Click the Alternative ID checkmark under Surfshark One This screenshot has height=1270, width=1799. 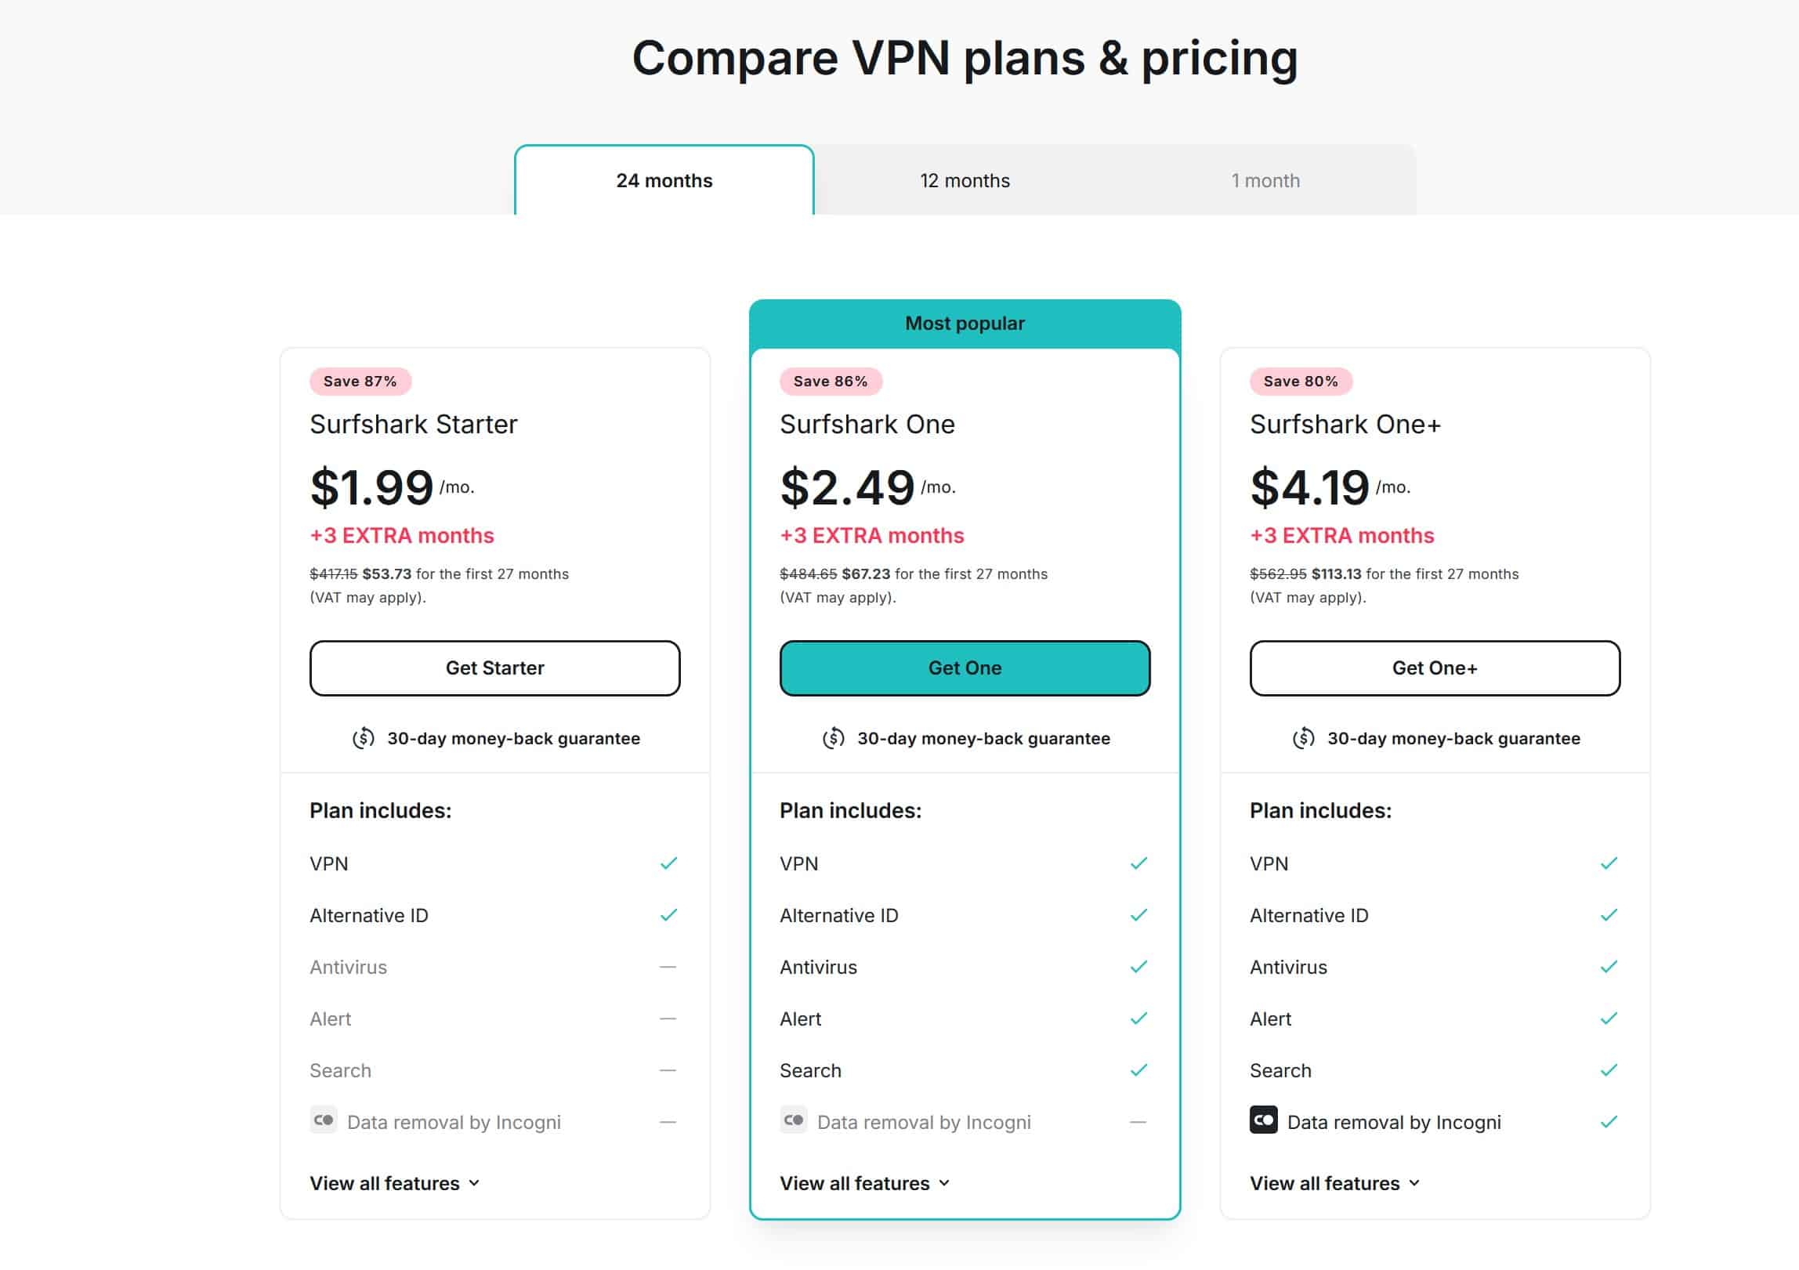(x=1138, y=914)
